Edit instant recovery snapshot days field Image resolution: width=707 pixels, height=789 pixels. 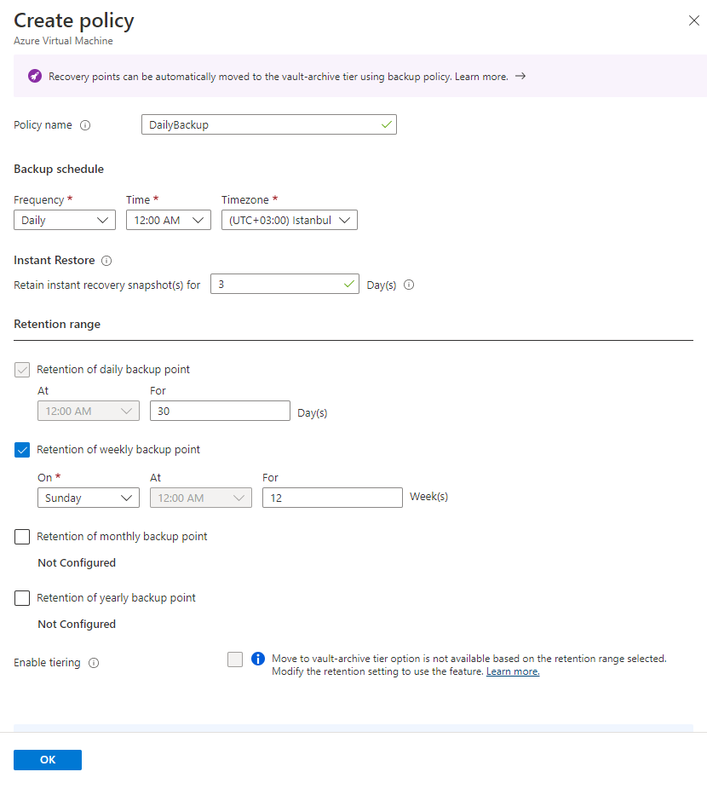click(x=285, y=285)
